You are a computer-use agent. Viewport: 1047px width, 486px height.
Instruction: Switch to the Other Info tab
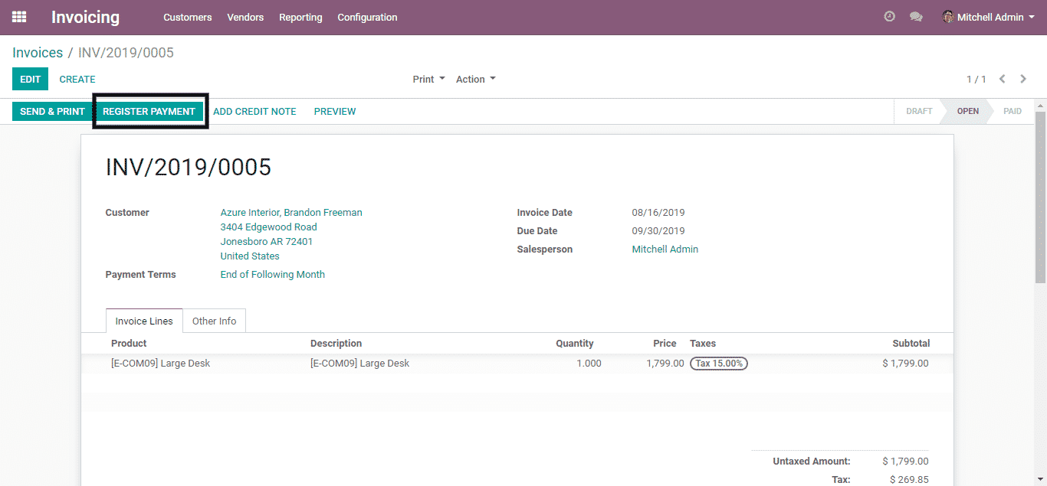214,321
